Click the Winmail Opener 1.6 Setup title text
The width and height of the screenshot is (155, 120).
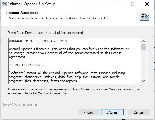tap(32, 4)
